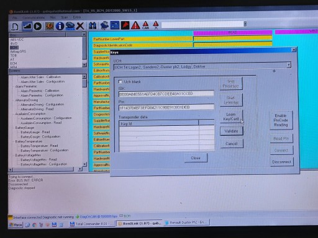Close the Keys dialog with X

294,50
